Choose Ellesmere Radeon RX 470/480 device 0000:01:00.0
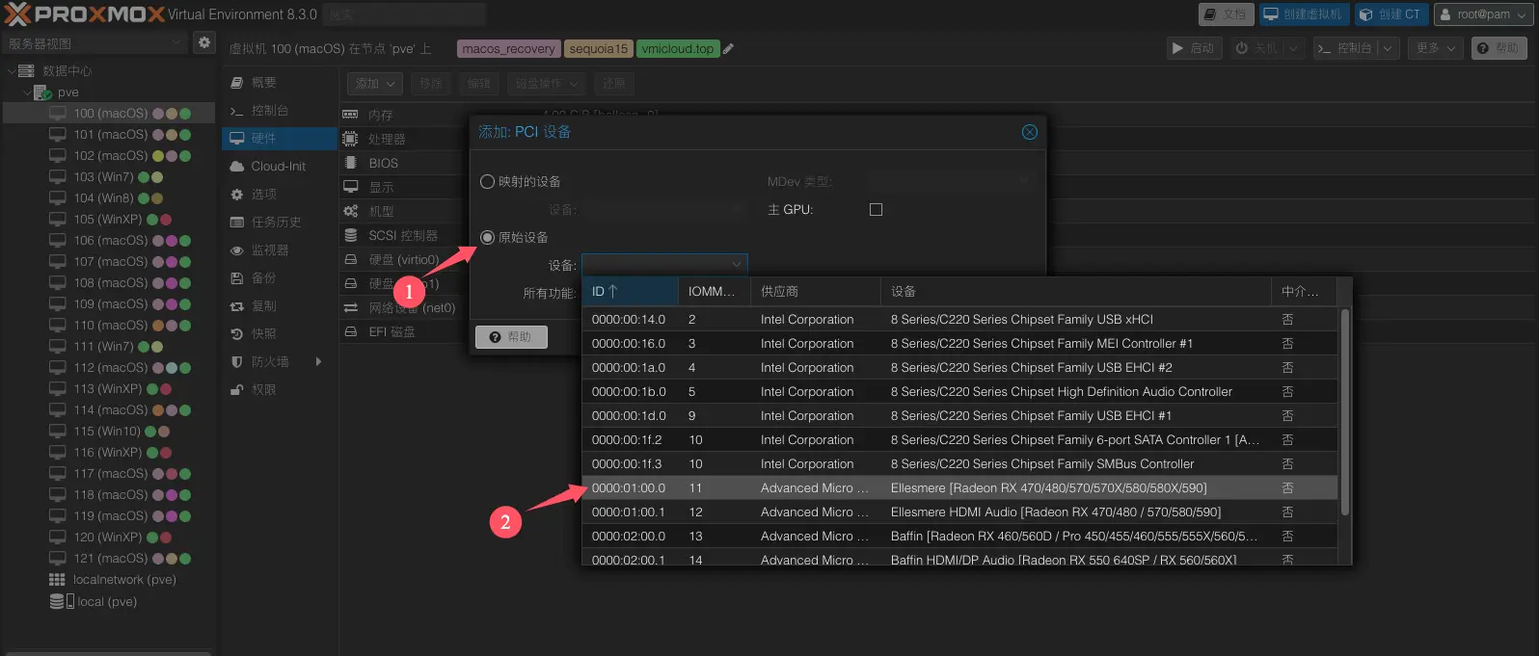 tap(959, 487)
